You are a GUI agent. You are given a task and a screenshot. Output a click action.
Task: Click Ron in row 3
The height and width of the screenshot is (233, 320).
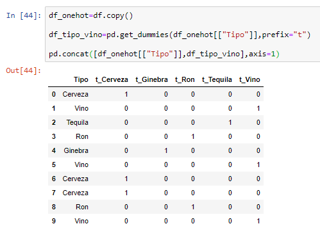coord(82,136)
